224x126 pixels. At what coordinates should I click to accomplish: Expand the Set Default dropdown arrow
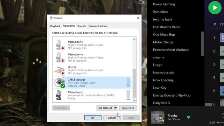(115, 108)
